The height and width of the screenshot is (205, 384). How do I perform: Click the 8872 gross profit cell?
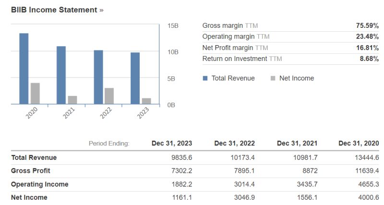click(x=310, y=171)
